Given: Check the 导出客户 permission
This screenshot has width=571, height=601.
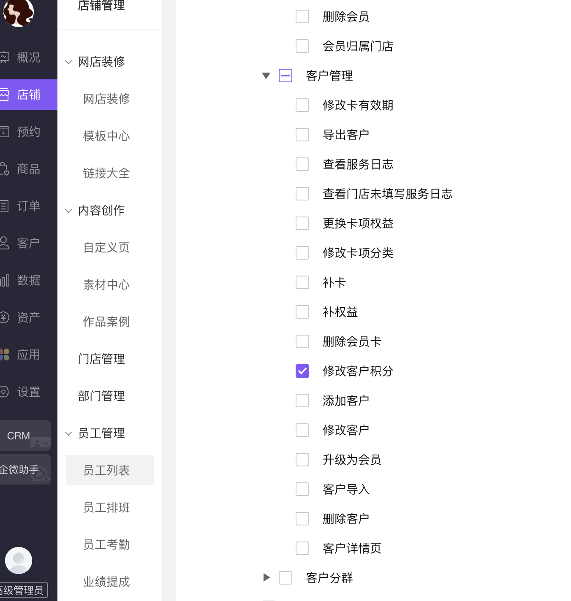Looking at the screenshot, I should pos(302,135).
